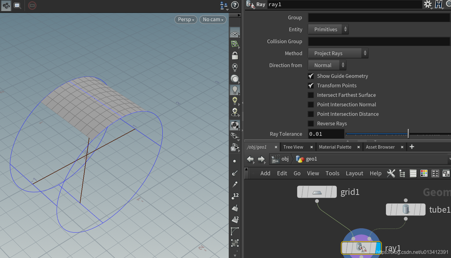Go back with the left arrow icon
The height and width of the screenshot is (258, 451).
[x=250, y=159]
